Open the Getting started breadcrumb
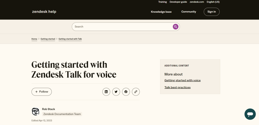 pos(48,39)
